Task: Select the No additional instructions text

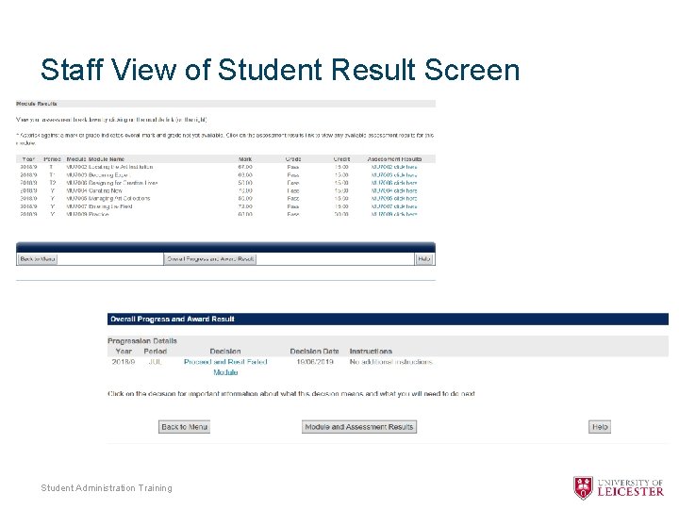Action: click(391, 362)
